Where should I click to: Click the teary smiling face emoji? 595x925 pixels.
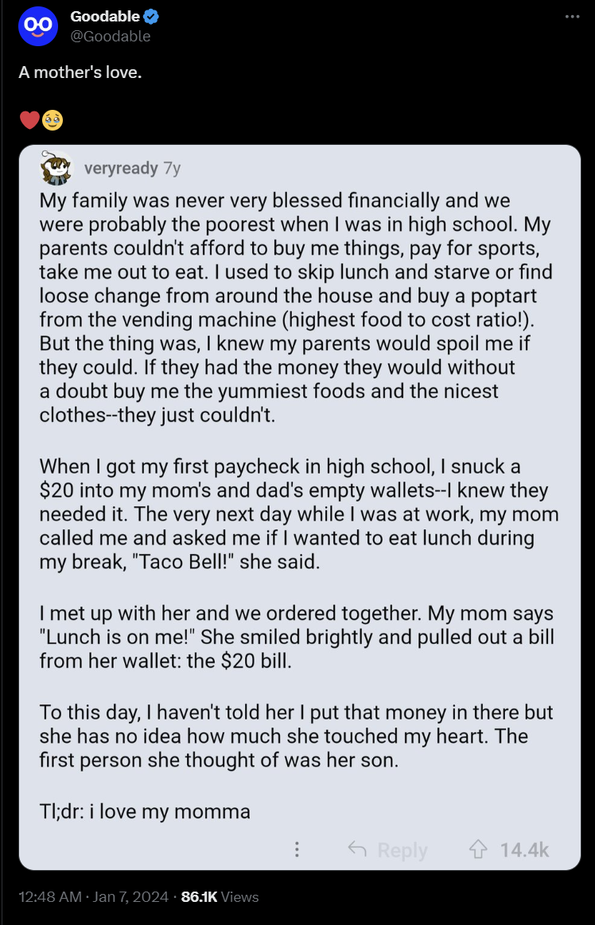pos(52,120)
